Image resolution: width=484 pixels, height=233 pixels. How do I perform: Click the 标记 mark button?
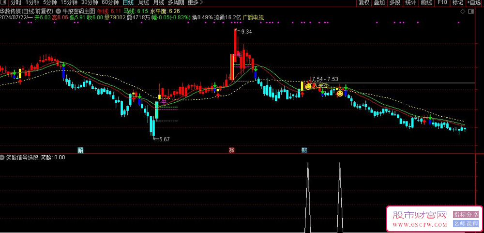coord(458,3)
